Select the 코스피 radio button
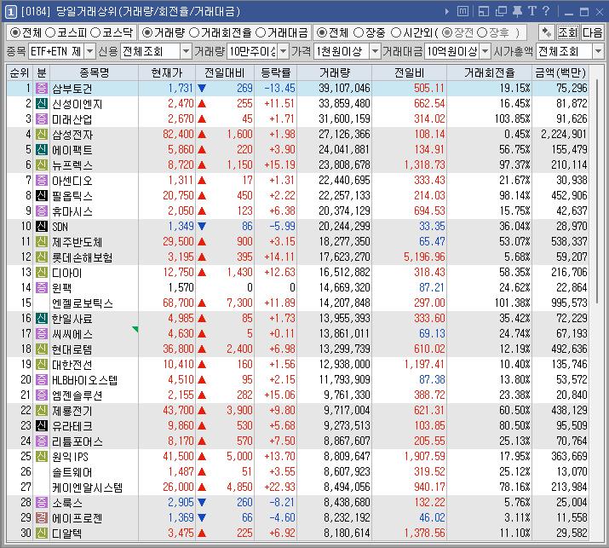The height and width of the screenshot is (548, 609). 50,32
